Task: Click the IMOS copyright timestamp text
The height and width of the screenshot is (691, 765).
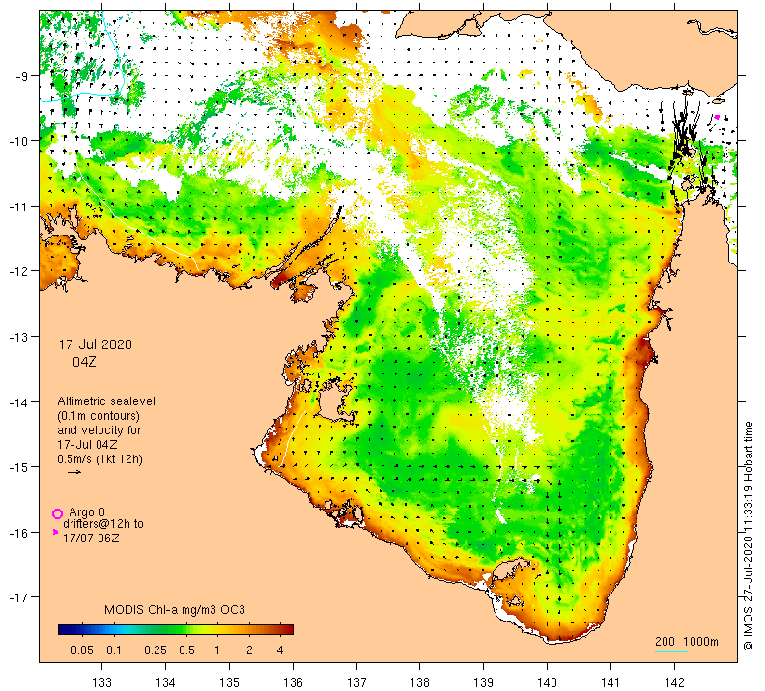Action: pyautogui.click(x=748, y=536)
